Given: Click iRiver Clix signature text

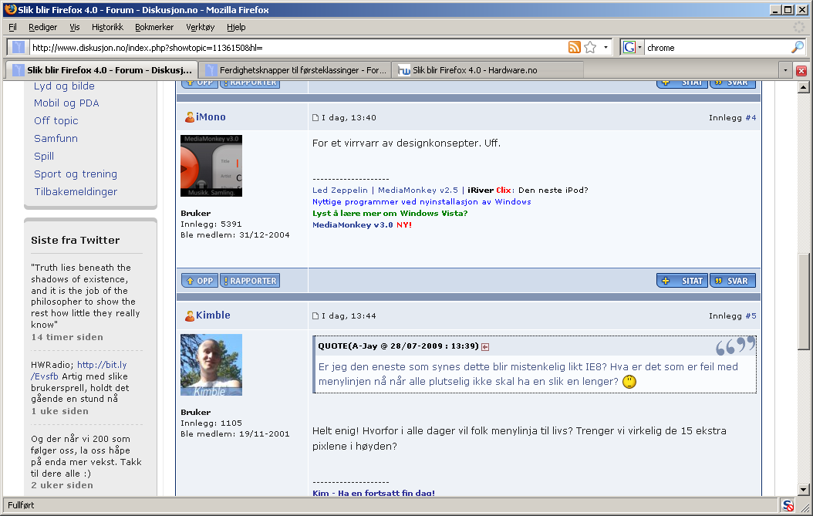Looking at the screenshot, I should coord(490,191).
